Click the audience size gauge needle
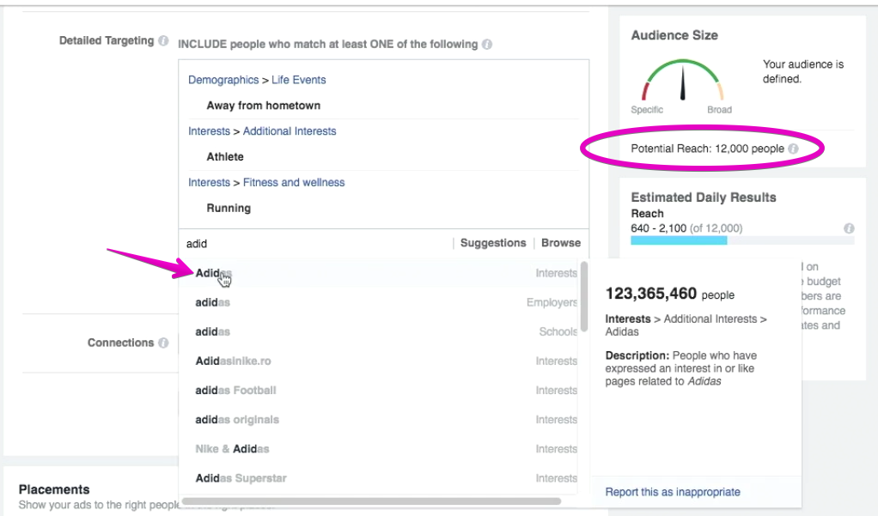Image resolution: width=878 pixels, height=516 pixels. tap(683, 82)
